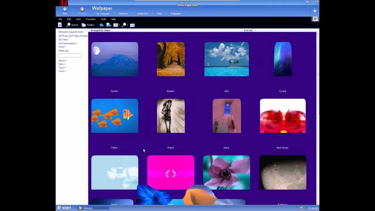The width and height of the screenshot is (375, 211).
Task: Click the blue undo arrow toolbar icon
Action: tap(101, 25)
